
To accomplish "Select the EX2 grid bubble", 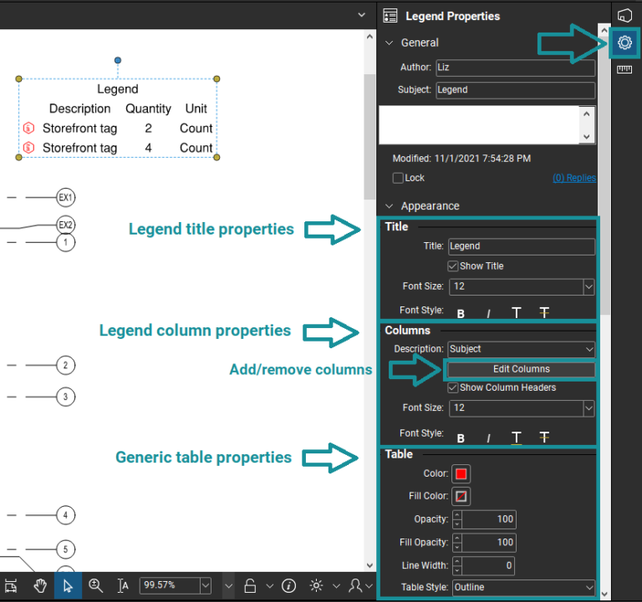I will (65, 225).
